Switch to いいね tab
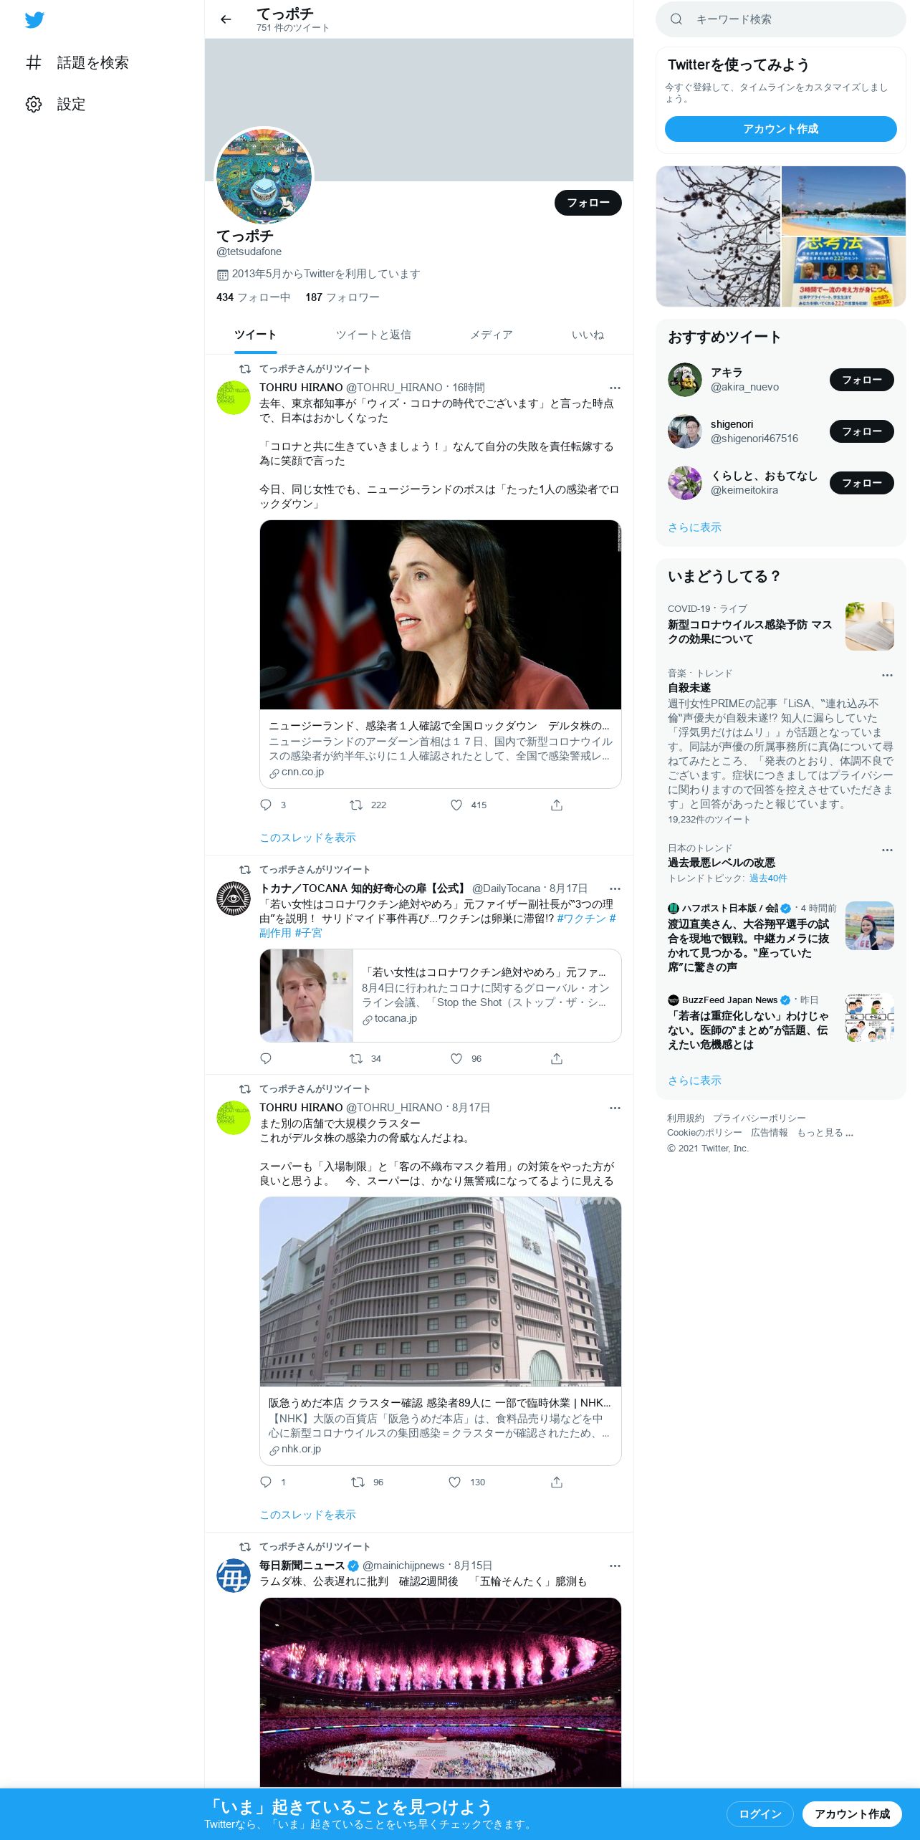 (x=588, y=335)
